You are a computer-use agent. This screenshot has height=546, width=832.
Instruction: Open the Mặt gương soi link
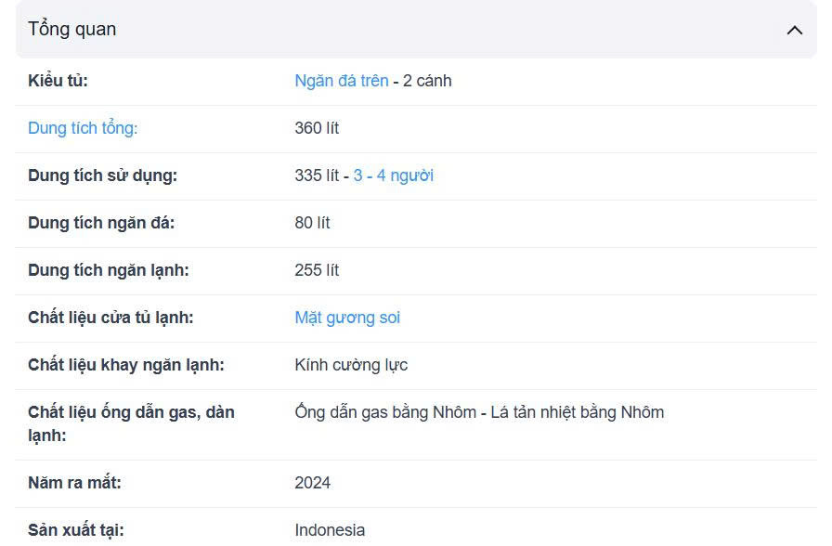pyautogui.click(x=347, y=318)
